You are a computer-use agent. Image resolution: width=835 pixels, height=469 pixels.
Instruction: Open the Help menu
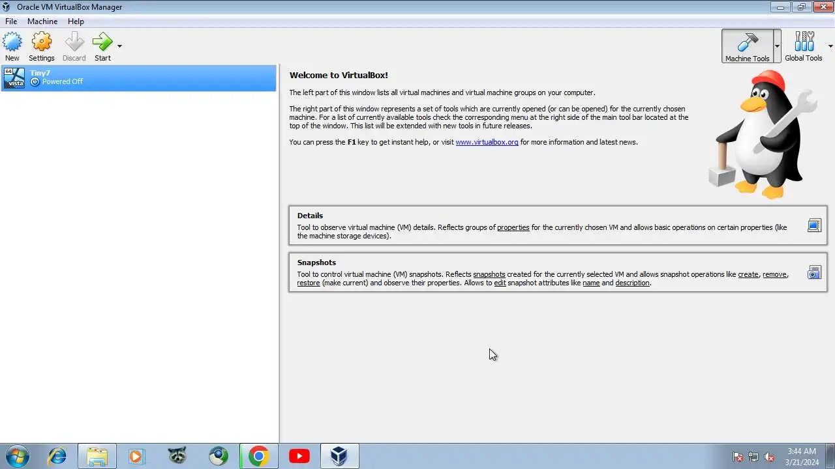click(x=76, y=21)
